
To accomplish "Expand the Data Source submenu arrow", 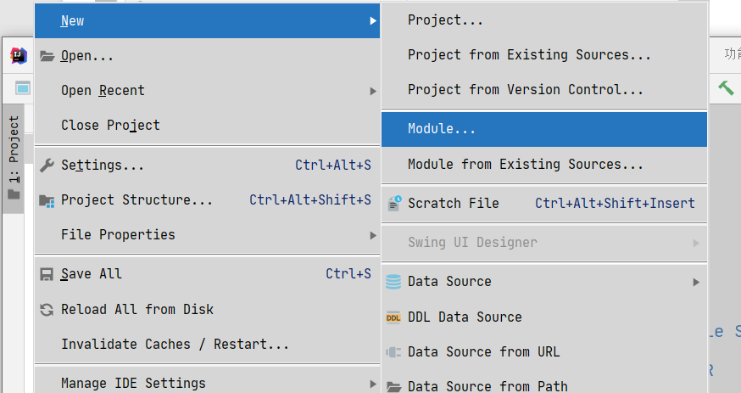I will pos(696,282).
